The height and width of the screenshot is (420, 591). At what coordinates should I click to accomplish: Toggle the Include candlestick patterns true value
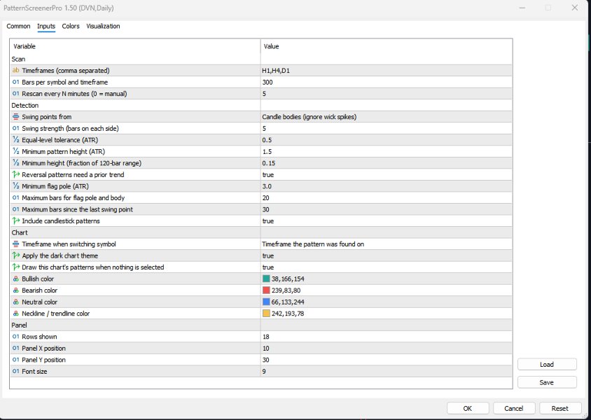387,221
